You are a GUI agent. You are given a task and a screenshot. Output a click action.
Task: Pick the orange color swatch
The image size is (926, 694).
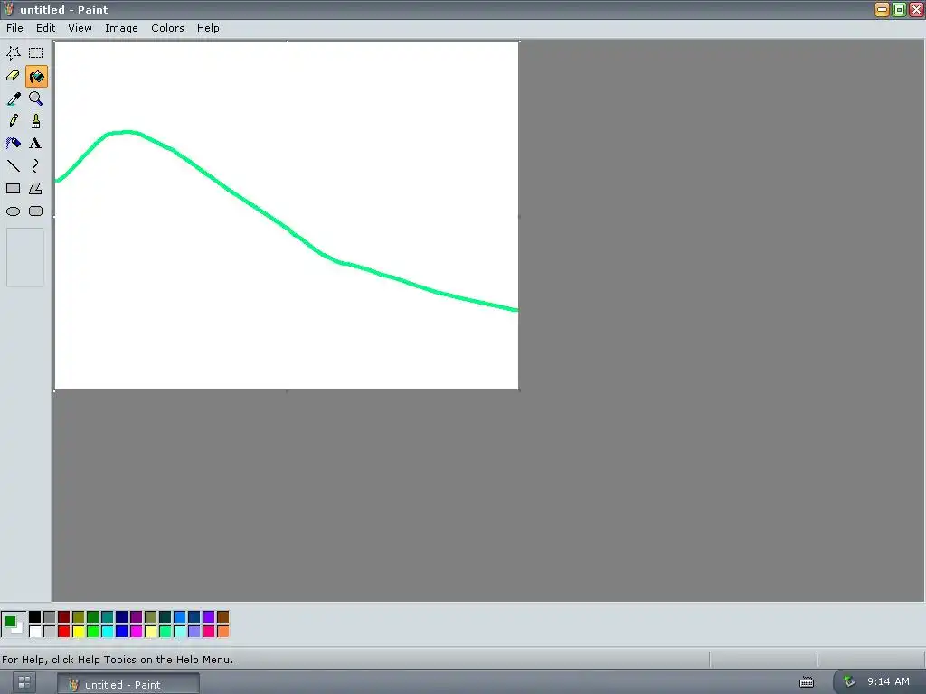(x=222, y=632)
